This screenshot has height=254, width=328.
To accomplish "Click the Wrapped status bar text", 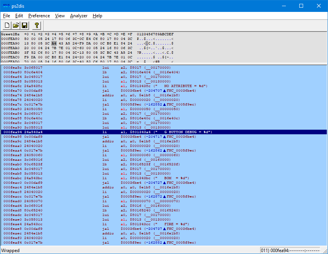I will (10, 250).
